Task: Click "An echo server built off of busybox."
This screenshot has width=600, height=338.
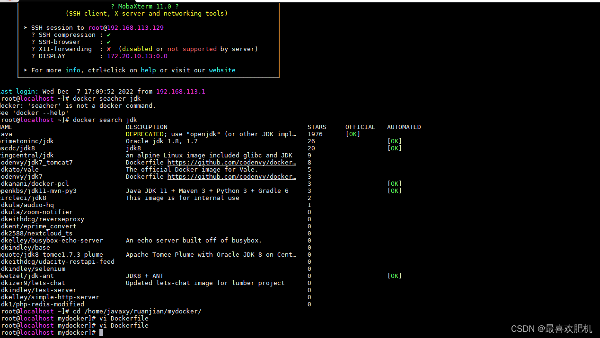Action: click(194, 240)
